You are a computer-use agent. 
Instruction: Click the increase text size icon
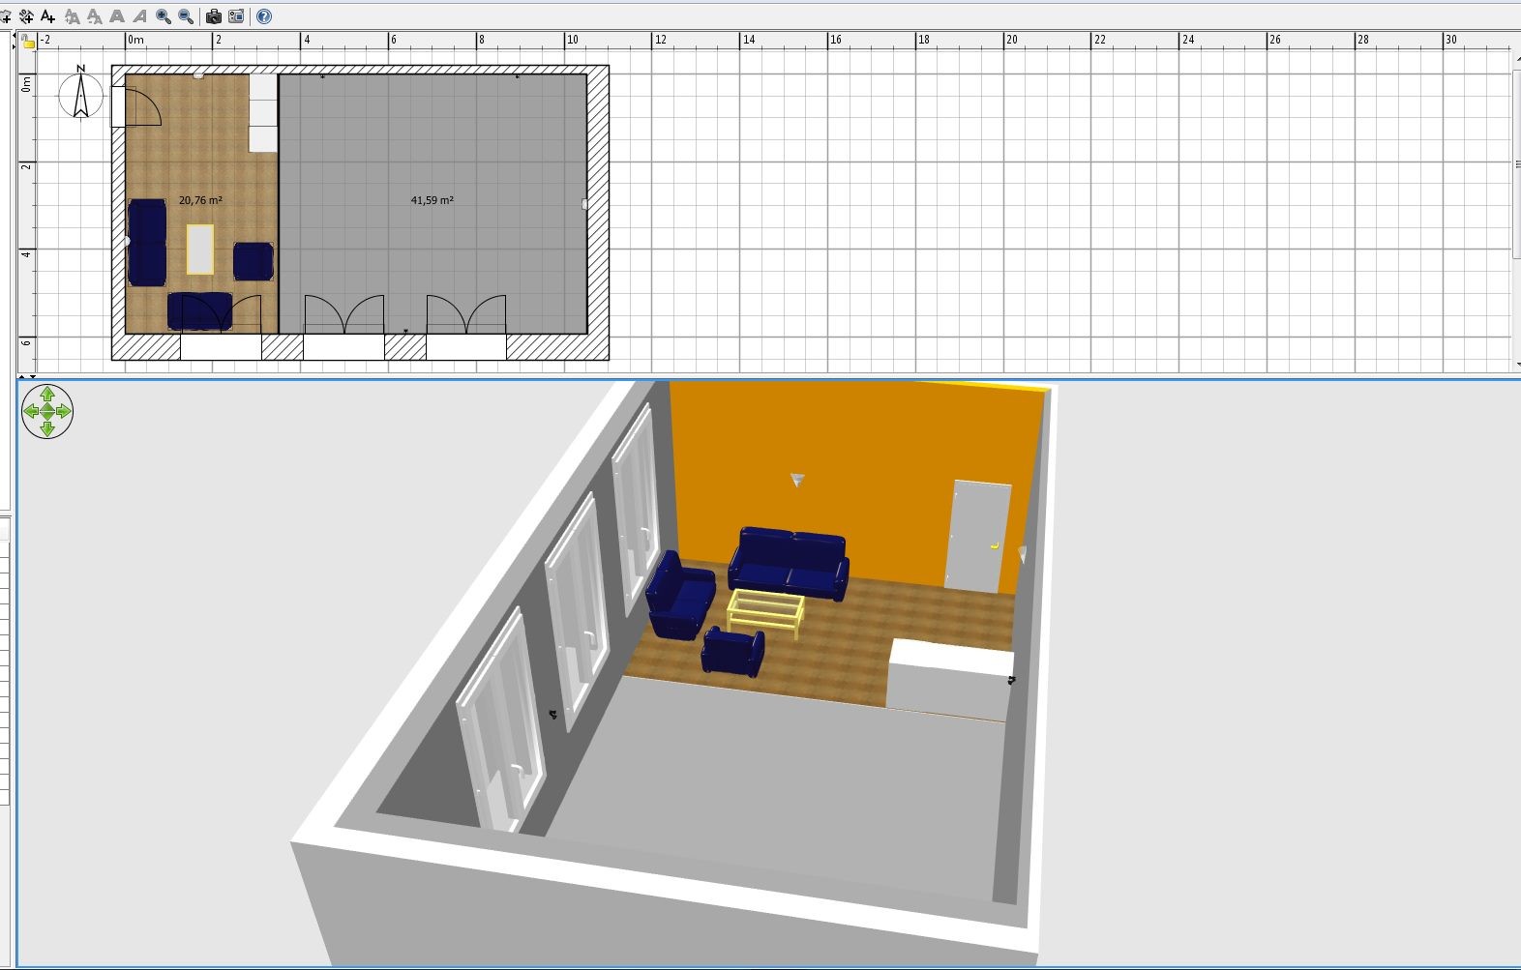tap(72, 16)
